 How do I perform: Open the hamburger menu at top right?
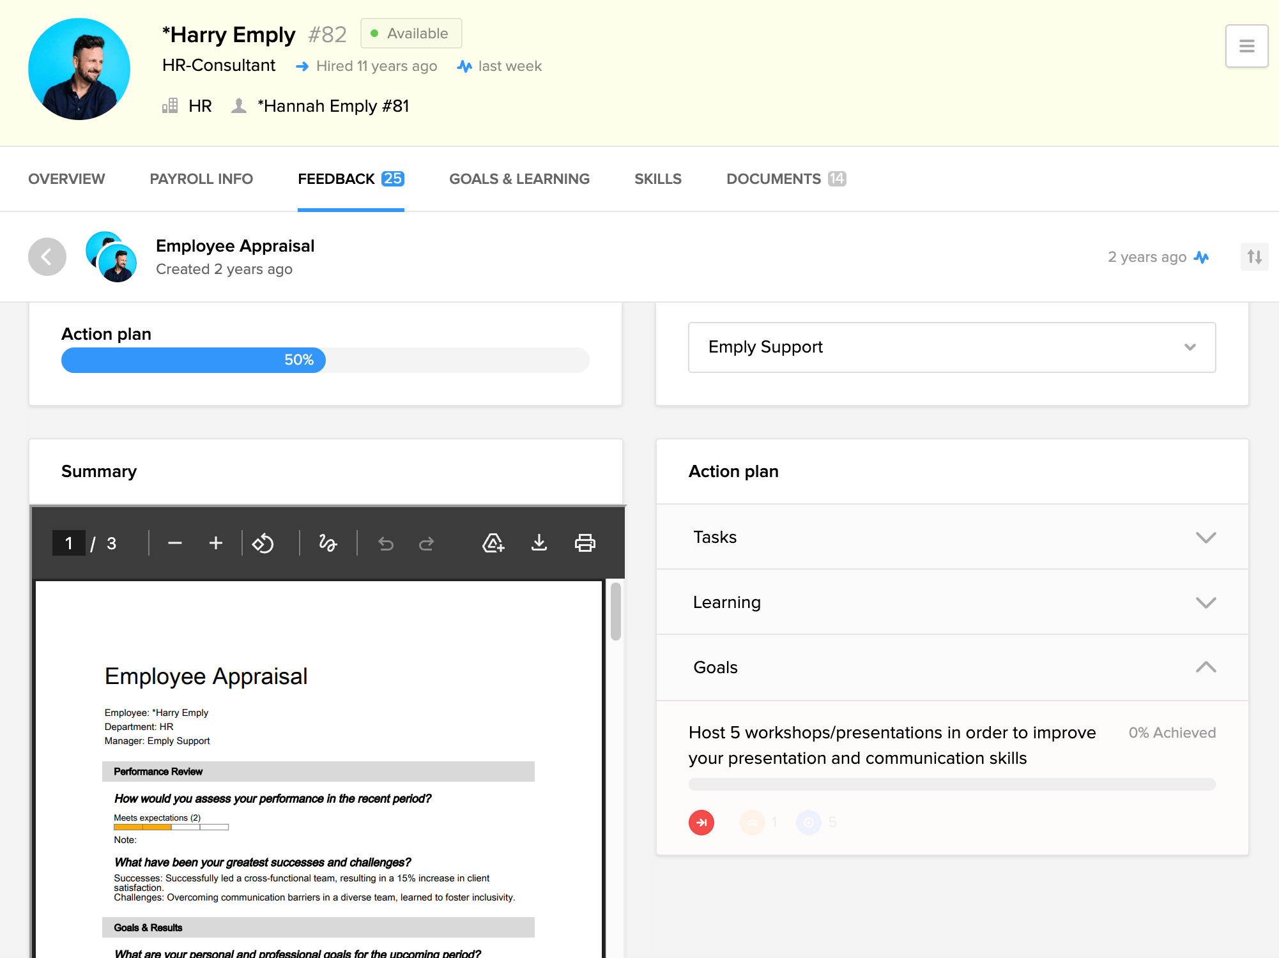click(1246, 45)
